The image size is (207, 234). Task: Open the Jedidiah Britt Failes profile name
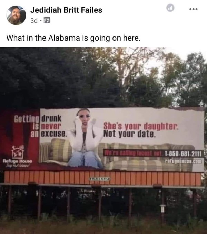pos(66,10)
